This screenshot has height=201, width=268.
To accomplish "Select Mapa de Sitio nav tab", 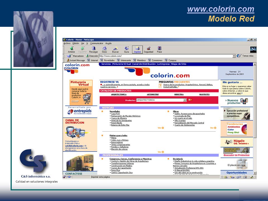I will coord(179,64).
